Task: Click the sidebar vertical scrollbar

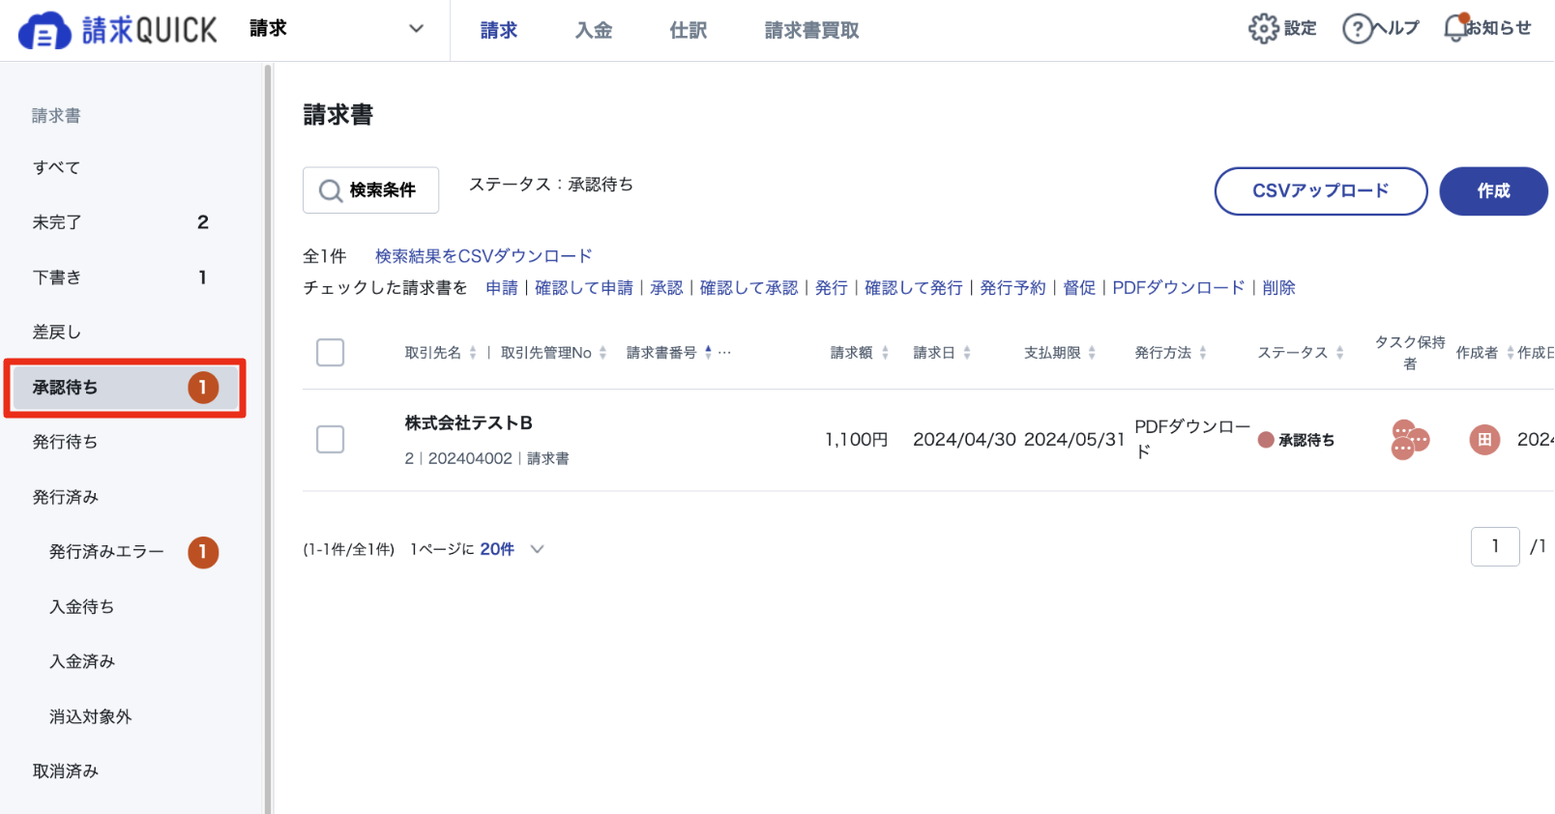Action: point(268,439)
